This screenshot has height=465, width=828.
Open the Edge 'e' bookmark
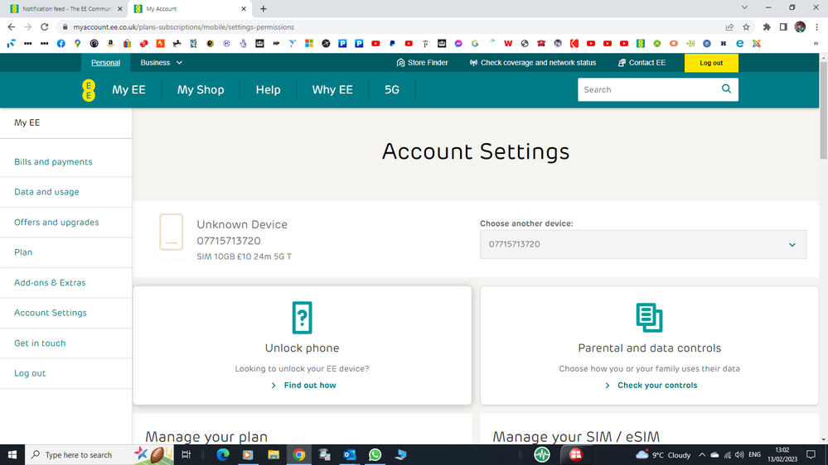(x=740, y=44)
